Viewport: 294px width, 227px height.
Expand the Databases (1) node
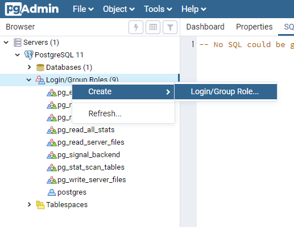[29, 67]
